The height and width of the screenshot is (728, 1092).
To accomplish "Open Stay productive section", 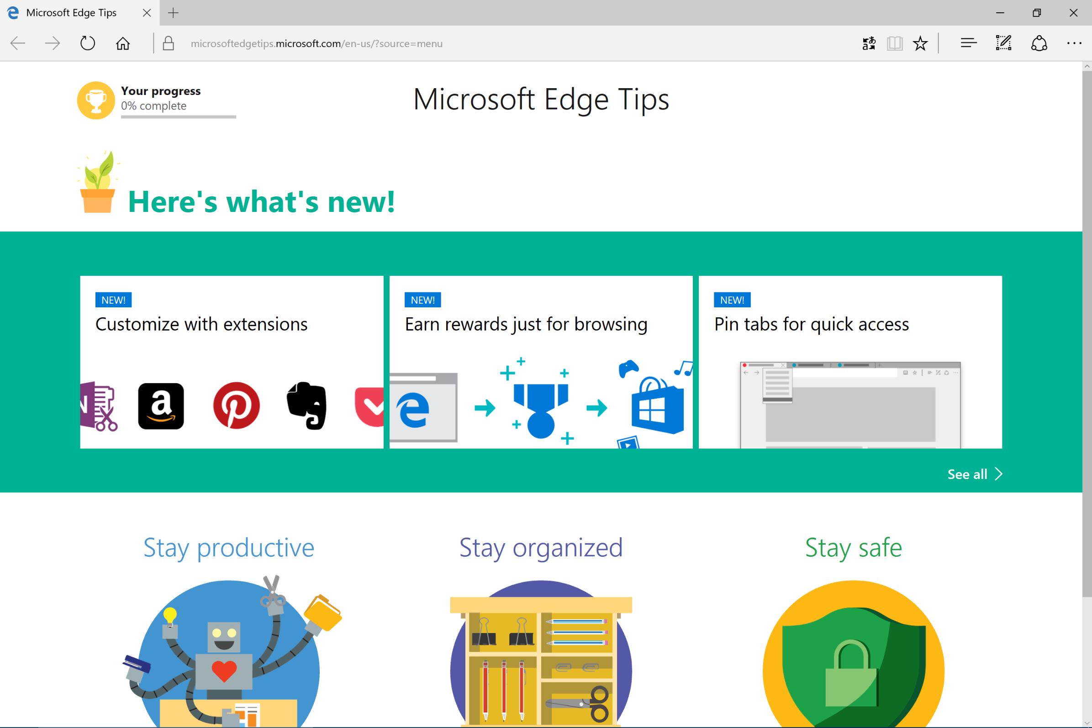I will pos(228,548).
